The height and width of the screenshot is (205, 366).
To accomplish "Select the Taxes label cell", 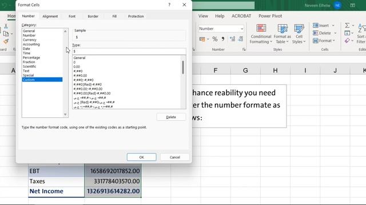I will click(x=56, y=181).
